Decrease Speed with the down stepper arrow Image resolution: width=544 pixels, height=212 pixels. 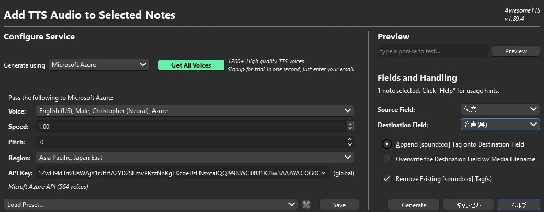coord(350,129)
